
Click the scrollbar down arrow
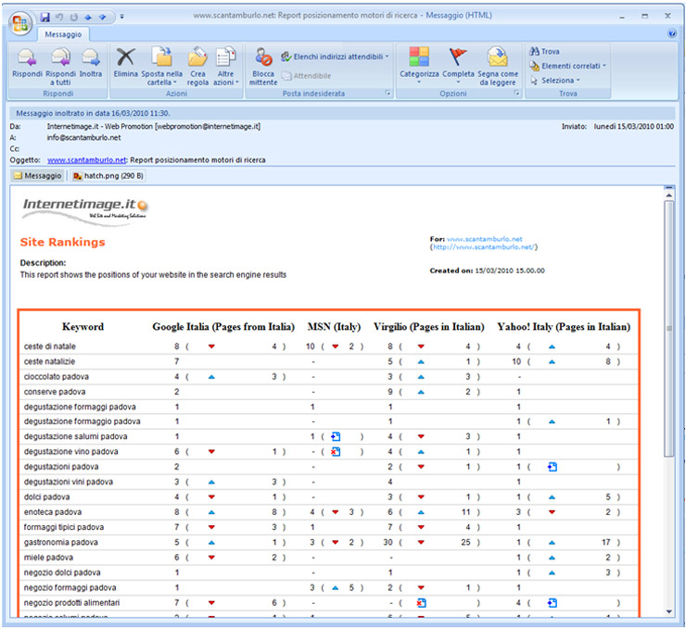(669, 611)
